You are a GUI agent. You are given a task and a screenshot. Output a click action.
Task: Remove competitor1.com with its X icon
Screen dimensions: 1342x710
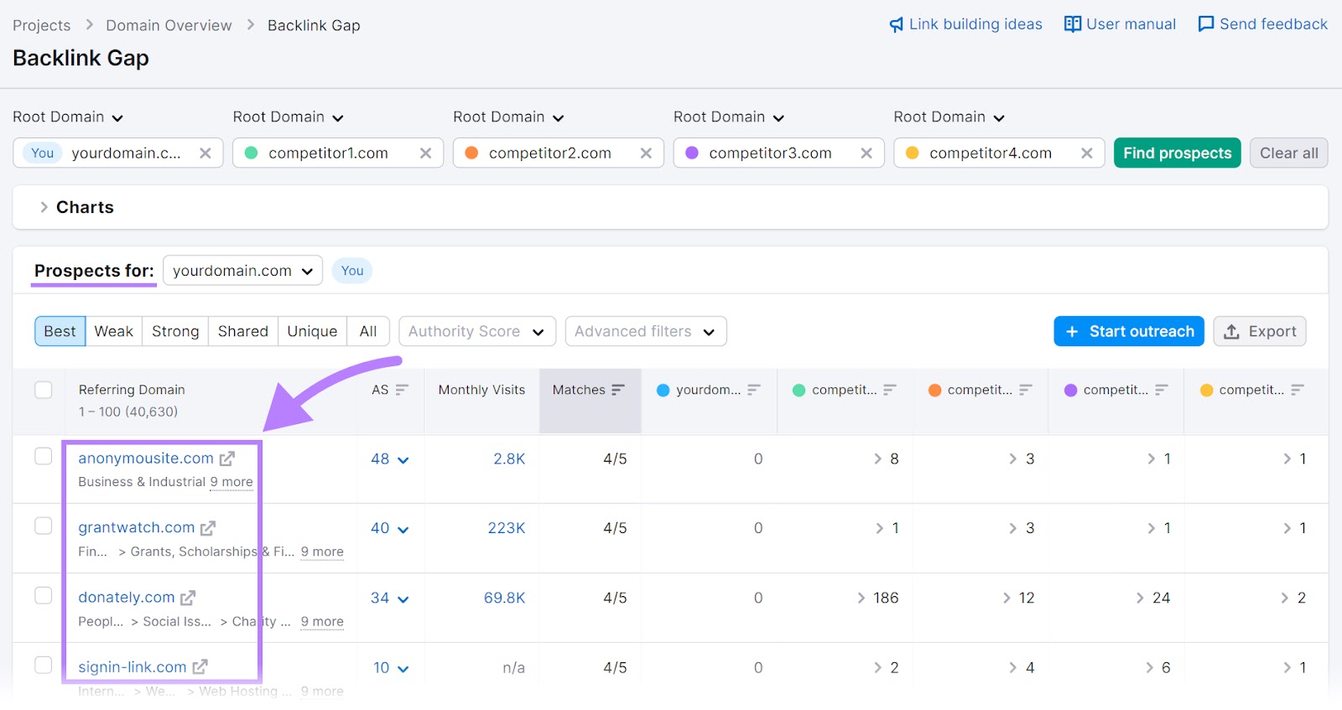tap(425, 153)
